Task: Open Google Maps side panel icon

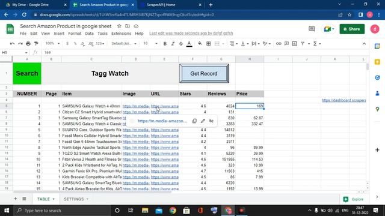Action: (377, 109)
